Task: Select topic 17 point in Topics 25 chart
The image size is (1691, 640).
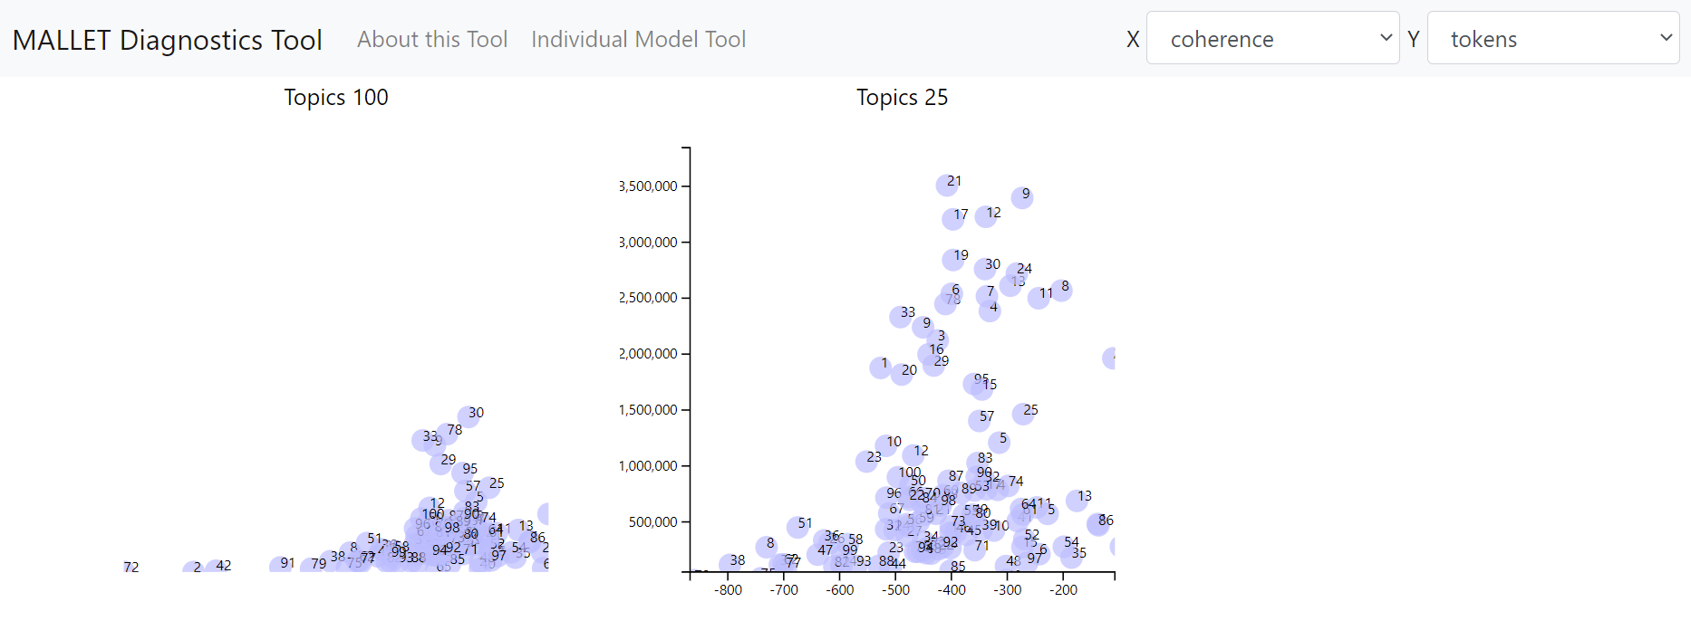Action: click(953, 218)
